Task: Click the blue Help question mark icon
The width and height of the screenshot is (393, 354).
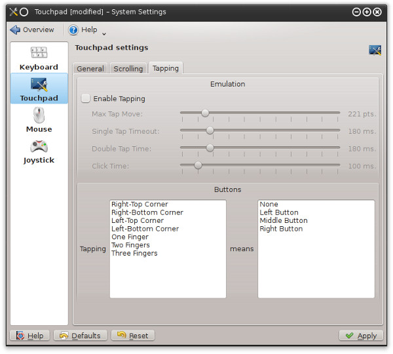Action: point(73,29)
